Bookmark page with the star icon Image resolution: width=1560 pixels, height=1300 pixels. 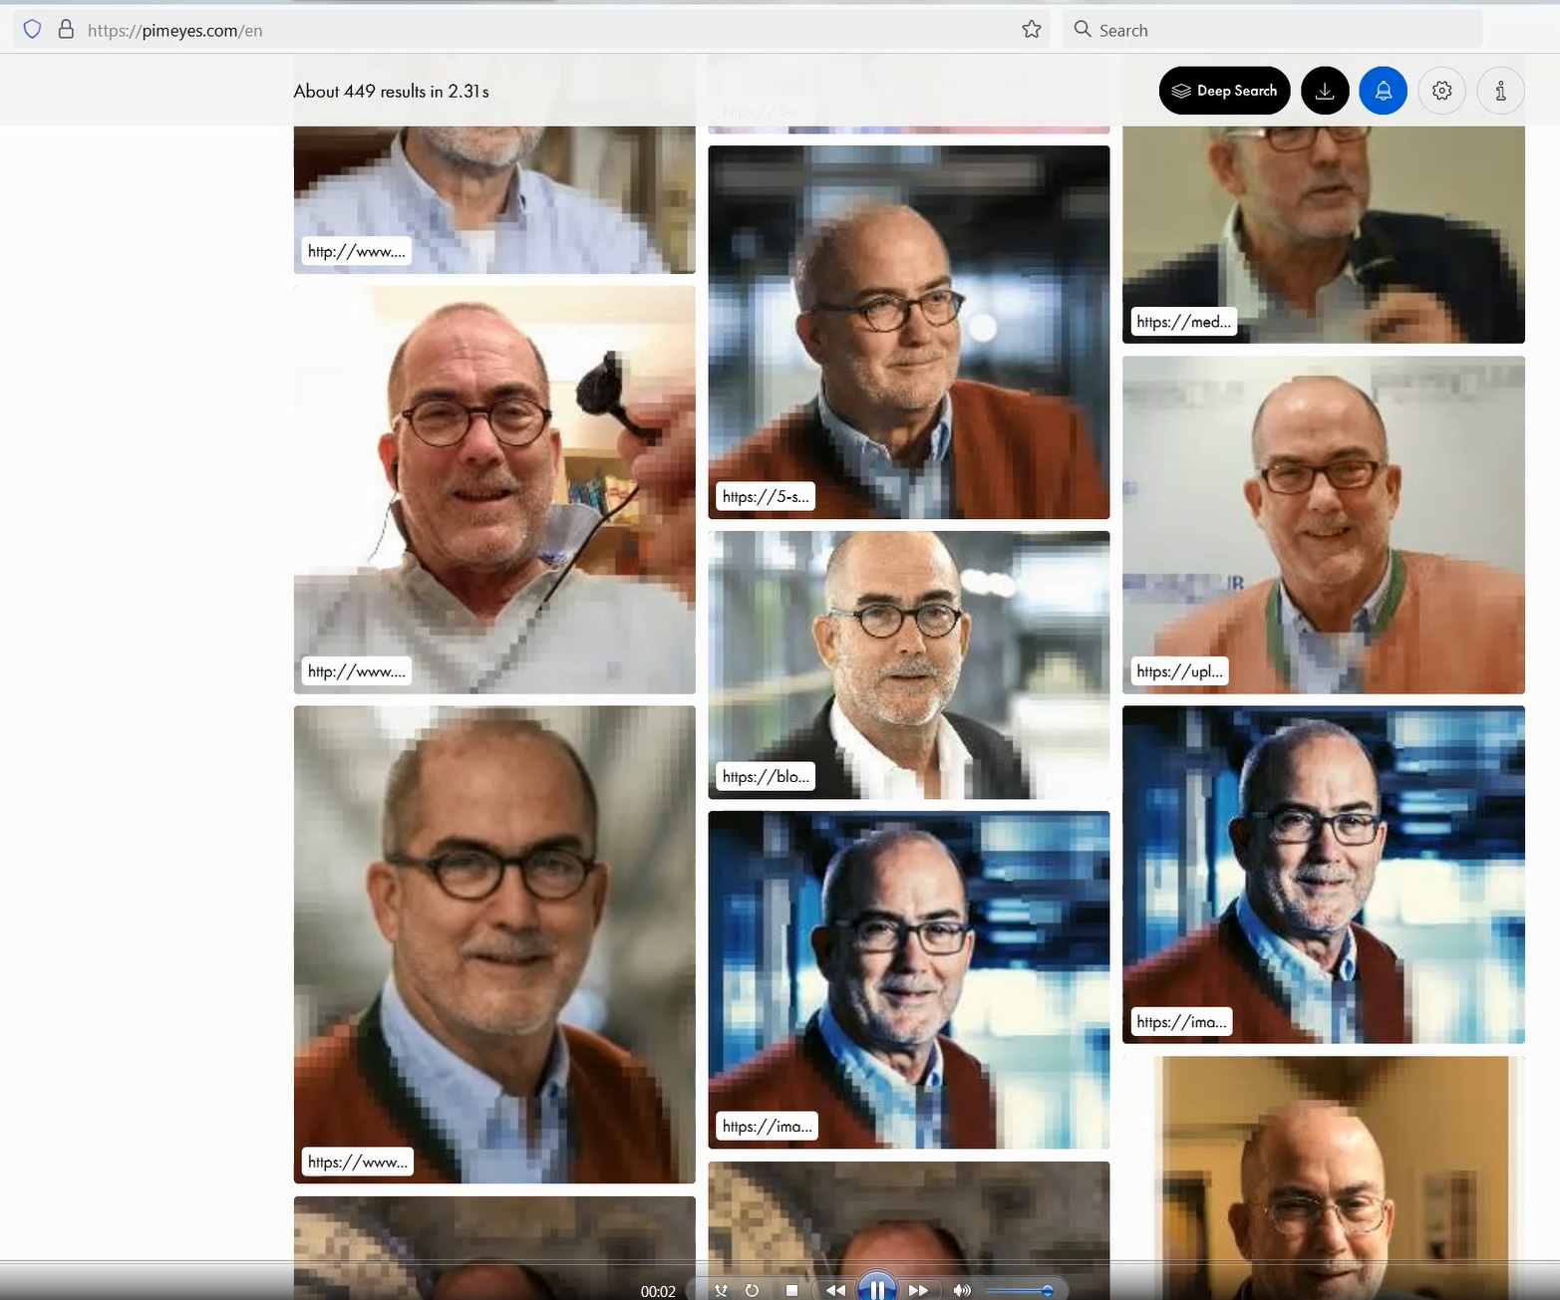[x=1032, y=30]
